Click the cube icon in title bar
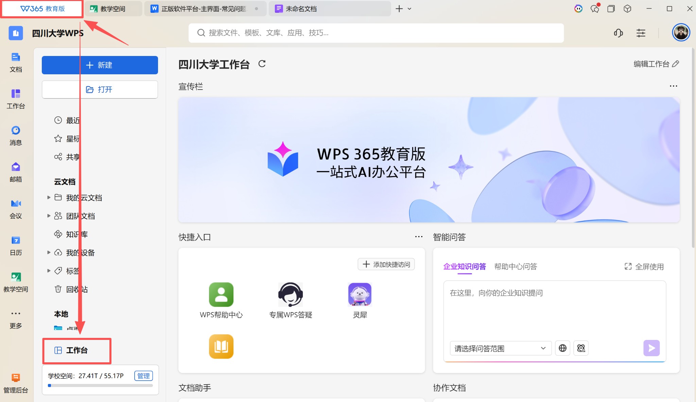 627,9
